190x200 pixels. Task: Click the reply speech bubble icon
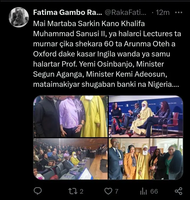click(x=38, y=191)
